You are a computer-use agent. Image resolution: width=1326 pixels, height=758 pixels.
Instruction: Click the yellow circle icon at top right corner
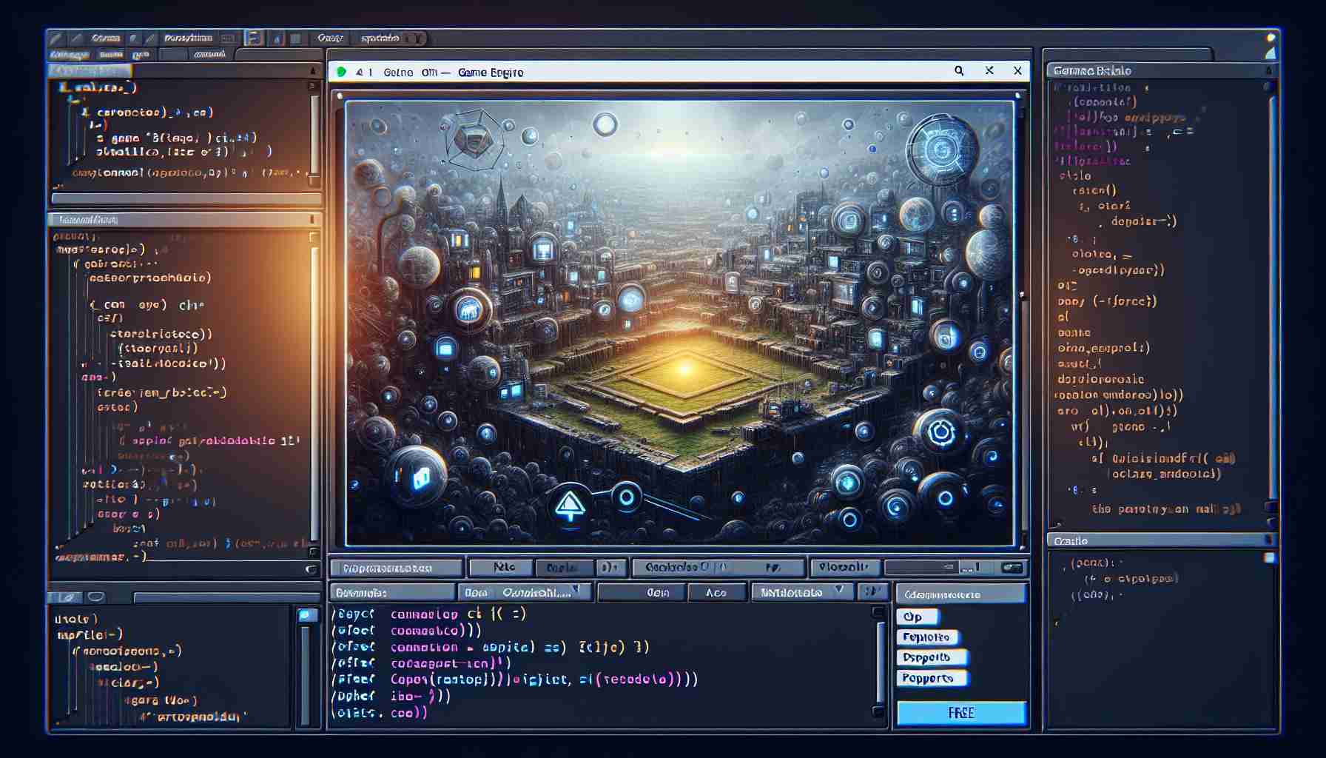coord(1271,38)
